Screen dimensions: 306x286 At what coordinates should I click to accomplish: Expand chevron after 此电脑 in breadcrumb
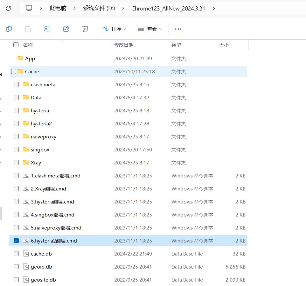coord(74,8)
